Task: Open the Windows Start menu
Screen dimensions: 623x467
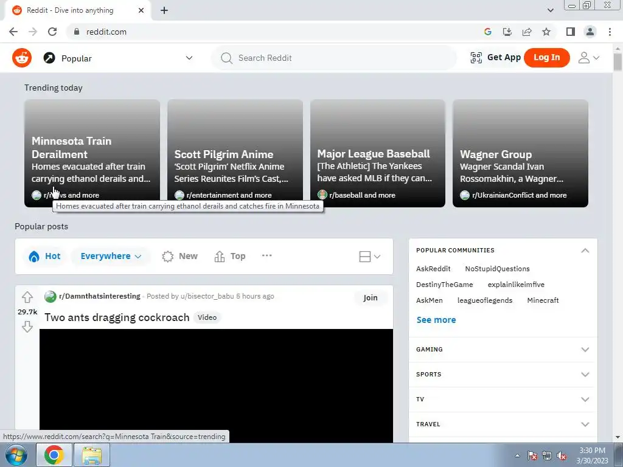Action: click(x=16, y=455)
